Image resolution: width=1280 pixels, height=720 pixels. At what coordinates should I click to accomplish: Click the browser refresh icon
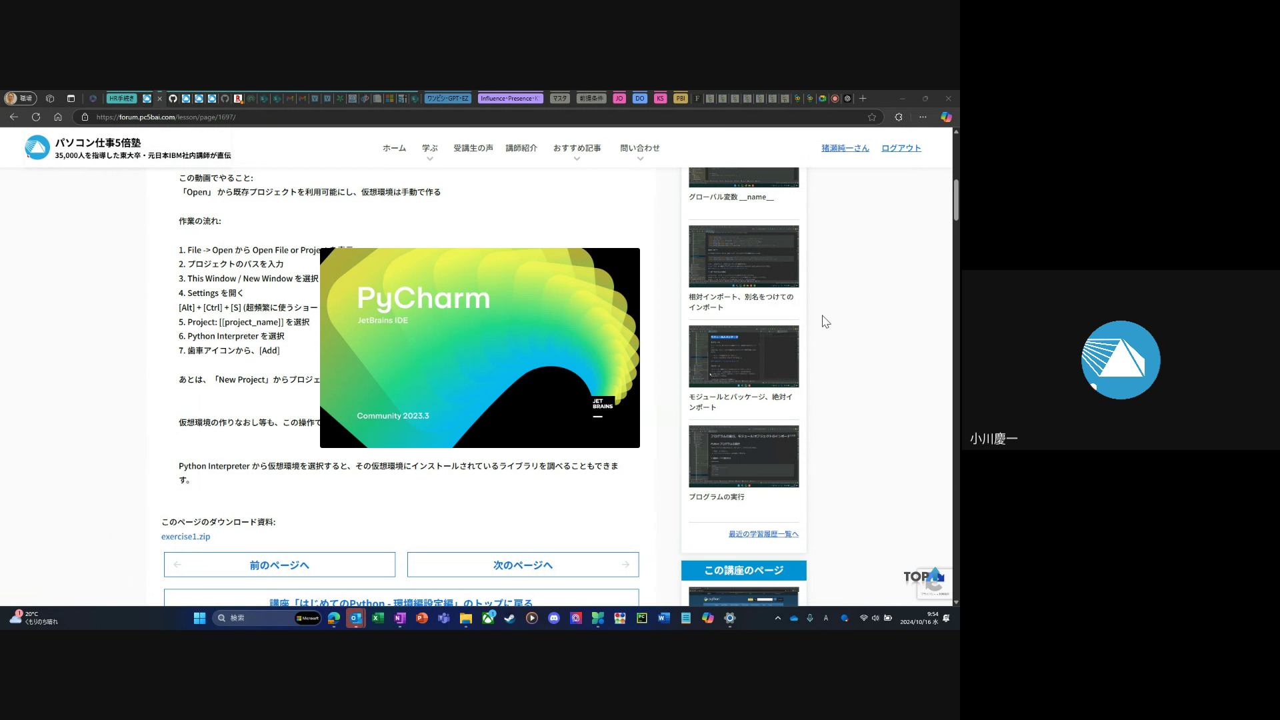(x=36, y=117)
